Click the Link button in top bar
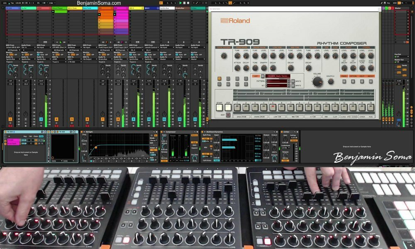 (5, 3)
